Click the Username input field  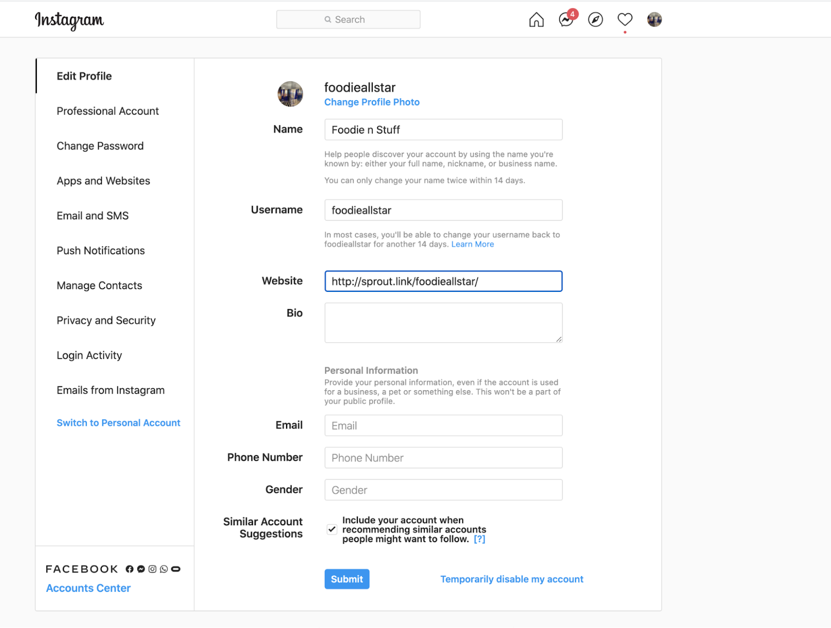(444, 210)
